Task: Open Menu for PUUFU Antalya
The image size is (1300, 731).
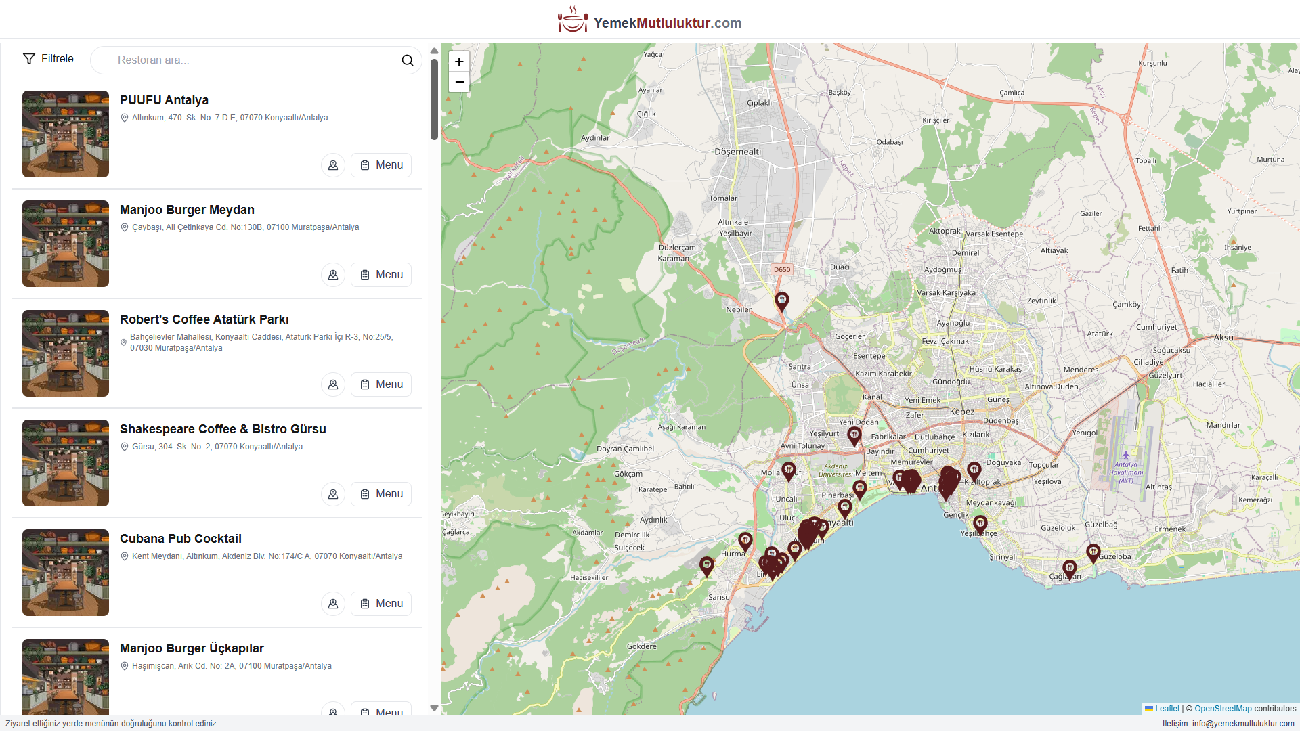Action: click(381, 165)
